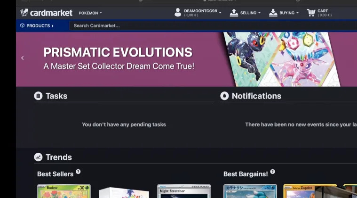Click the Best Bargains! label
The width and height of the screenshot is (357, 198).
click(x=246, y=174)
